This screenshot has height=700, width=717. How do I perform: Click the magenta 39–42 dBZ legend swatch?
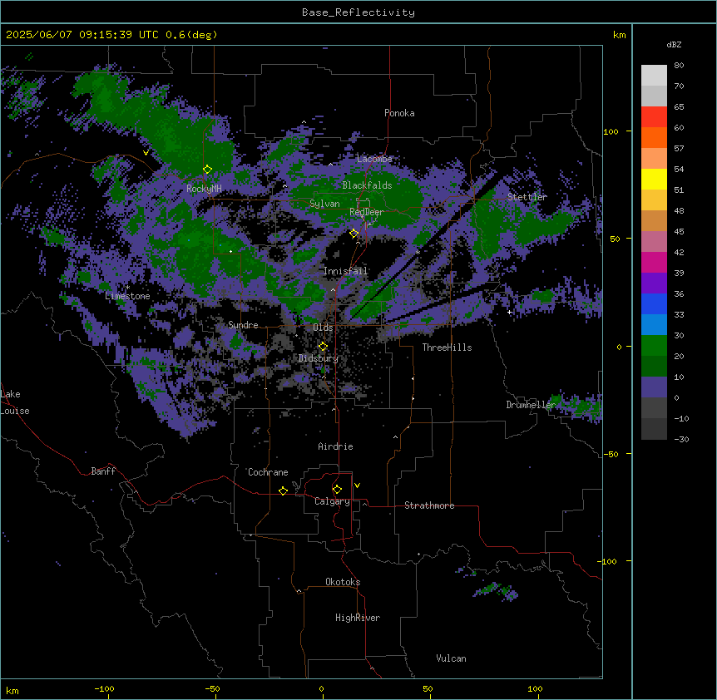[x=654, y=262]
